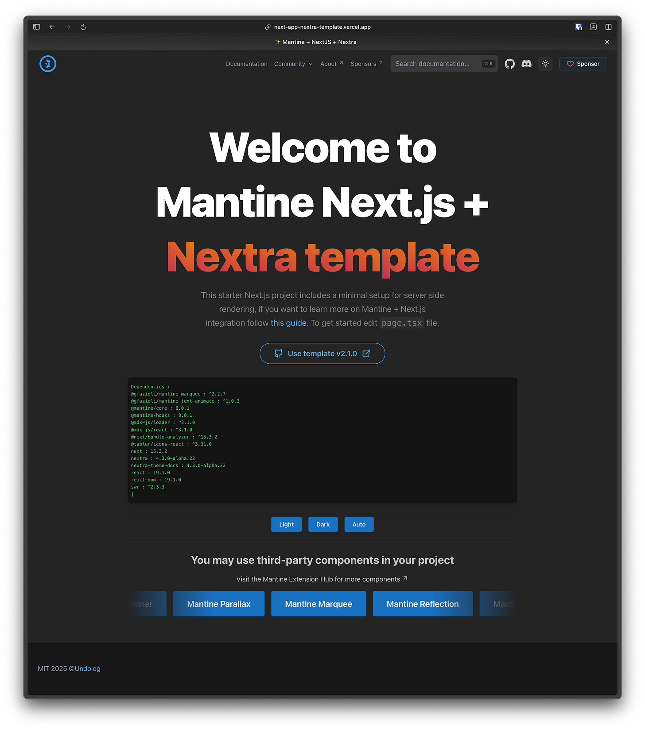The image size is (645, 730).
Task: Toggle the browser sidebar icon
Action: (37, 27)
